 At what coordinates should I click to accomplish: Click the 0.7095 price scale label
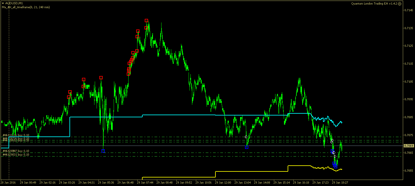click(409, 99)
